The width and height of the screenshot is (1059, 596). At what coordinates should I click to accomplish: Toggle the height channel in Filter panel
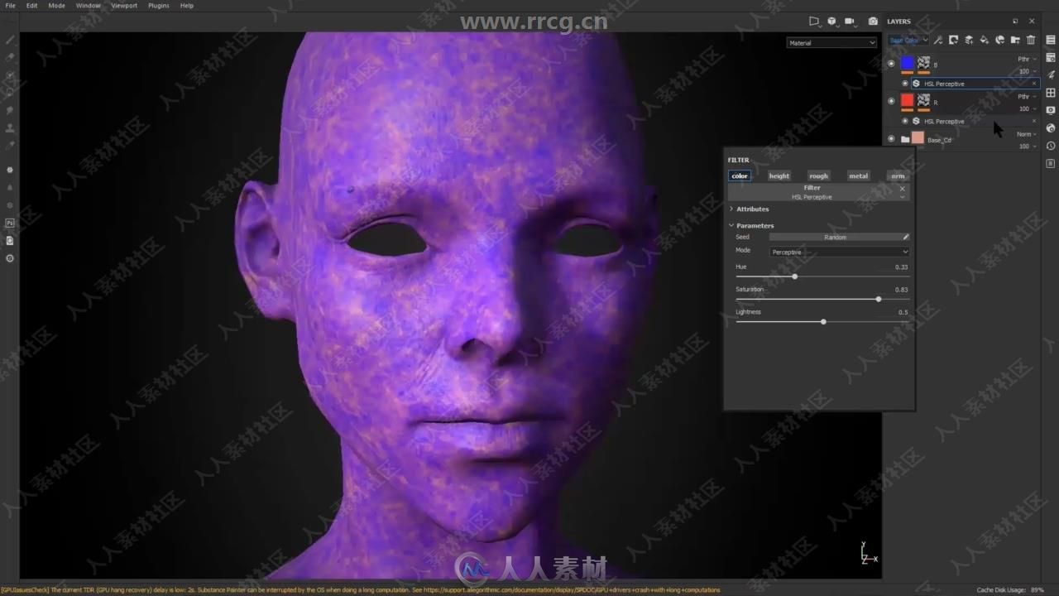(779, 175)
